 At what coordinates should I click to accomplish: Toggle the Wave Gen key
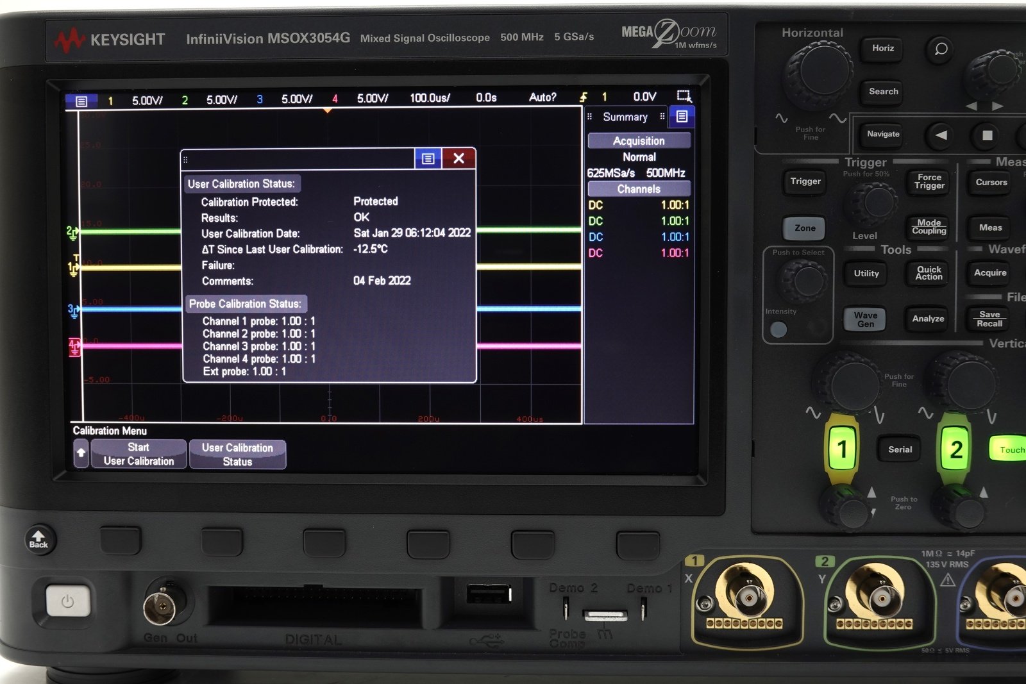(x=865, y=319)
